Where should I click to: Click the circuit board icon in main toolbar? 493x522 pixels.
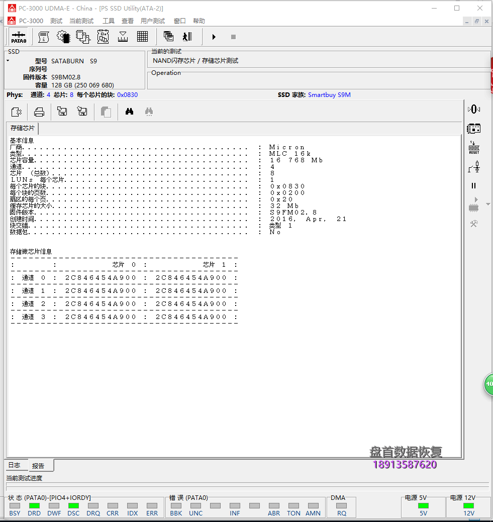pos(103,37)
